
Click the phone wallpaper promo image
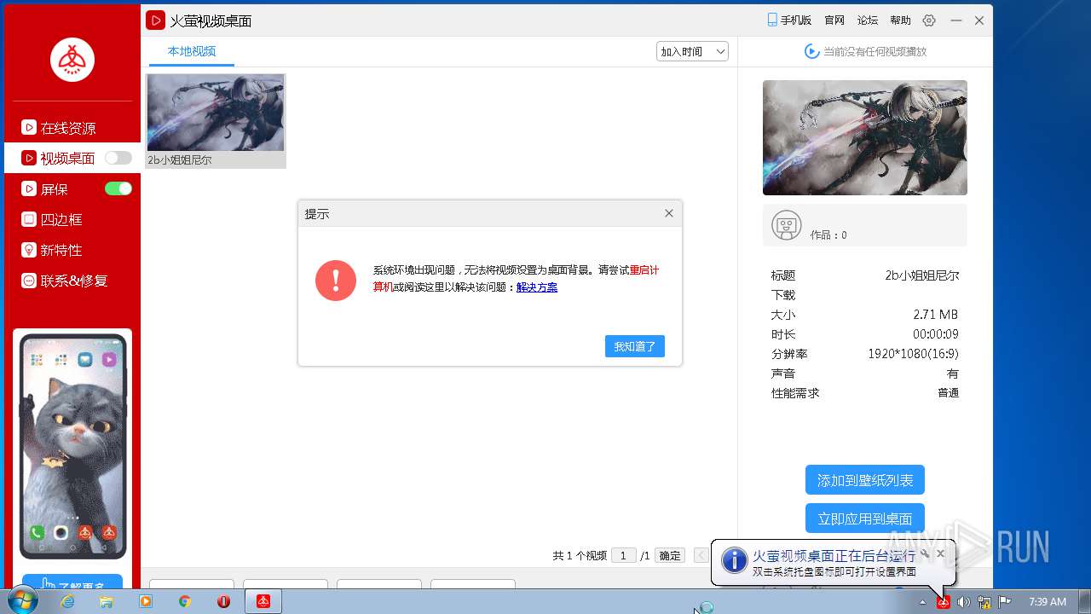coord(72,446)
